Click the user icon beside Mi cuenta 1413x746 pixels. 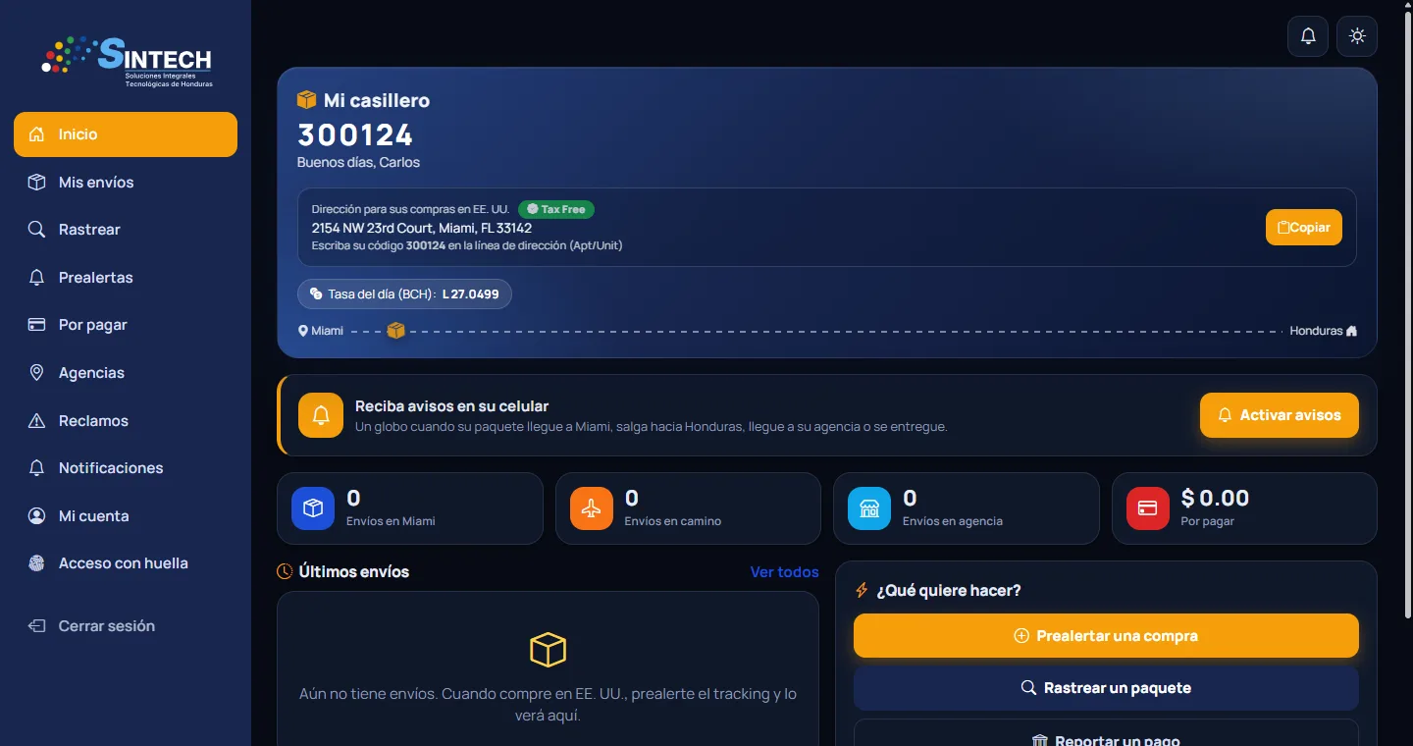pos(36,516)
